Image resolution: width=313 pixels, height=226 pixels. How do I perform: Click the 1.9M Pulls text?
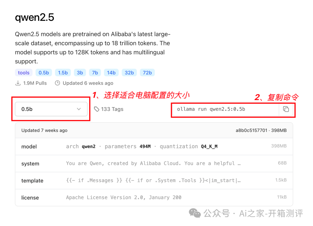pyautogui.click(x=35, y=83)
